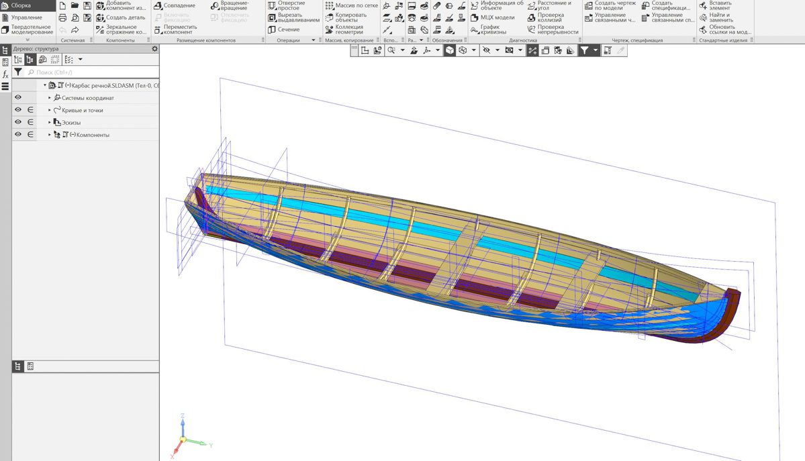Expand the Компоненты tree node
The width and height of the screenshot is (805, 461).
point(50,135)
